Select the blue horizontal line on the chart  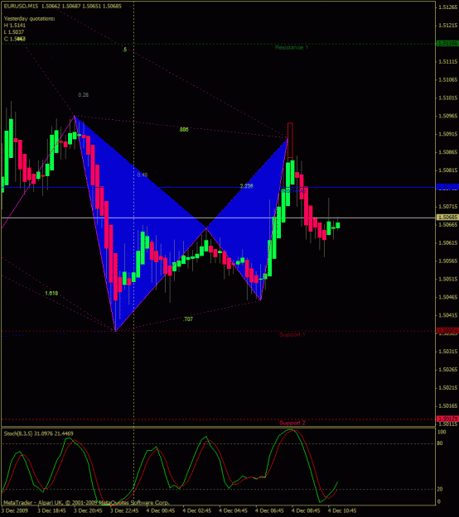point(218,187)
